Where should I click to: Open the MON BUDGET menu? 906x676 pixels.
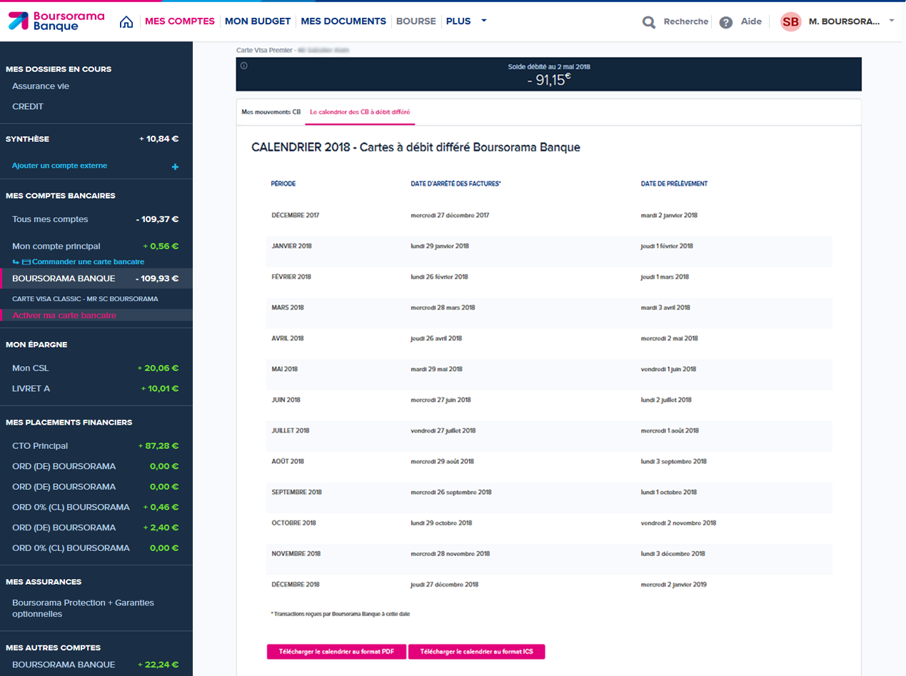(258, 21)
